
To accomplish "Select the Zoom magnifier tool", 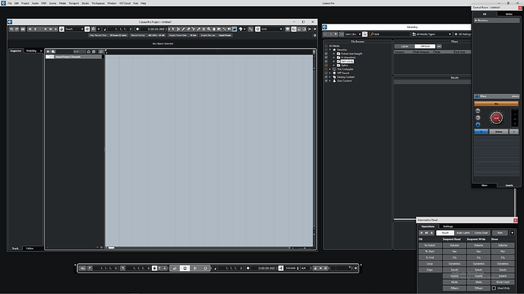I will [209, 29].
